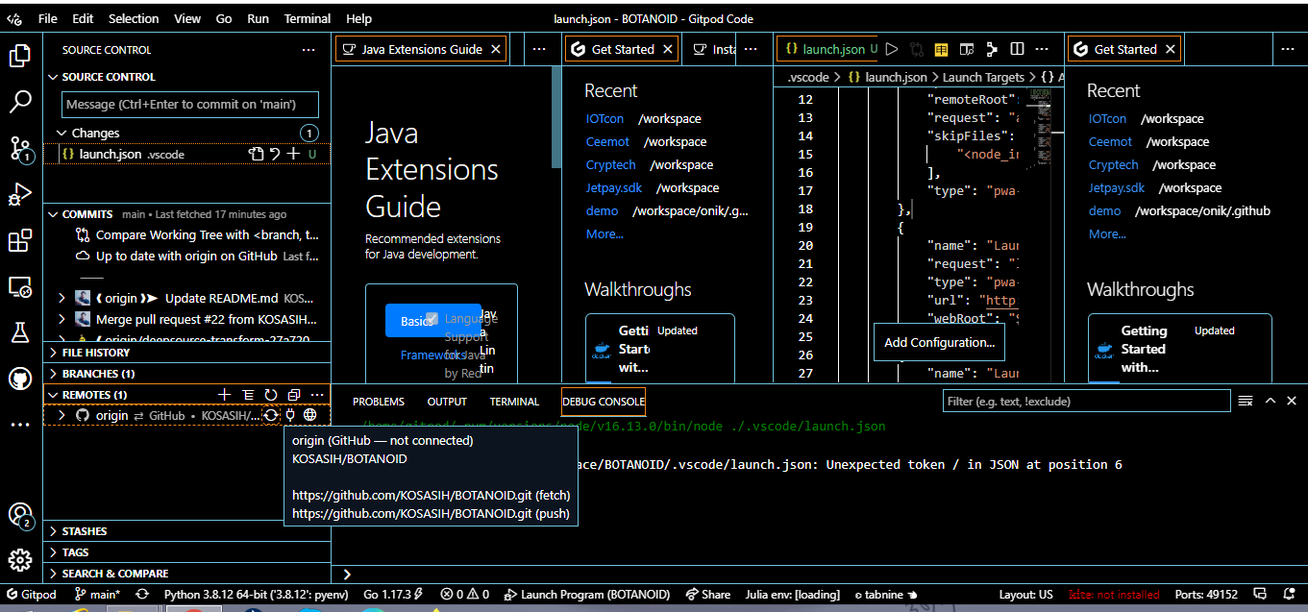Run the launch.json file play icon
The image size is (1308, 612).
892,49
